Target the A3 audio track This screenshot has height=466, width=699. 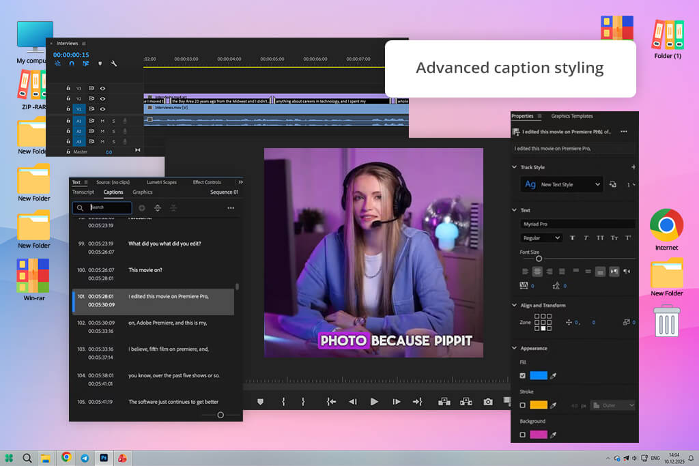79,141
